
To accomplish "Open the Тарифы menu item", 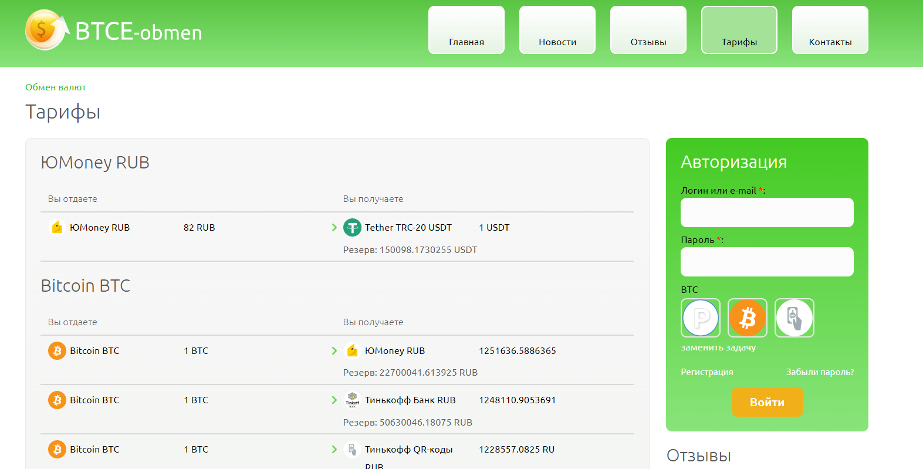I will click(x=739, y=30).
